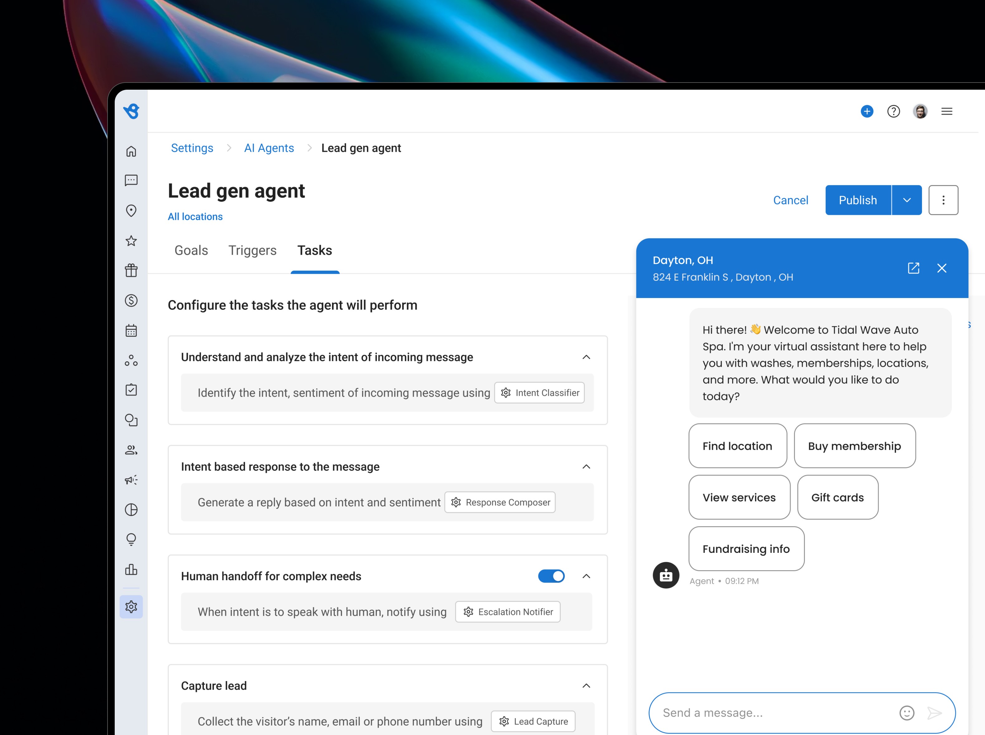This screenshot has height=735, width=985.
Task: Click the Cancel link
Action: point(790,200)
